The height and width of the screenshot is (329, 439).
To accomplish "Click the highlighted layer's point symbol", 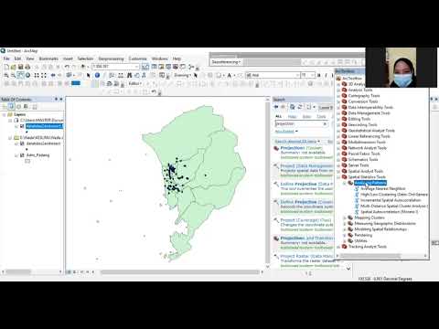I will (27, 133).
